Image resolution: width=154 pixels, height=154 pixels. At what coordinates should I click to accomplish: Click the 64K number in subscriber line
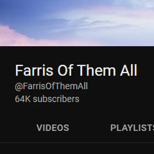point(23,99)
